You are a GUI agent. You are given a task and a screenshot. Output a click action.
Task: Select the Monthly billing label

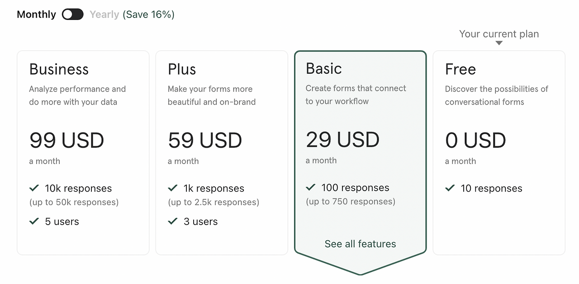tap(36, 14)
